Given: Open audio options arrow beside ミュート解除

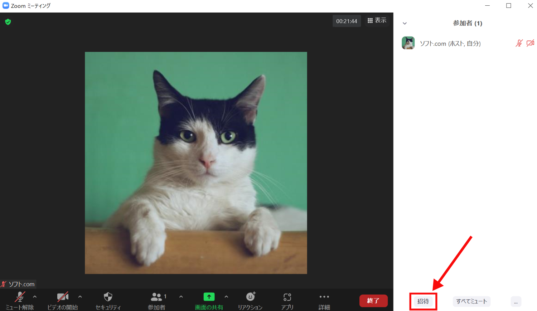Looking at the screenshot, I should tap(35, 297).
